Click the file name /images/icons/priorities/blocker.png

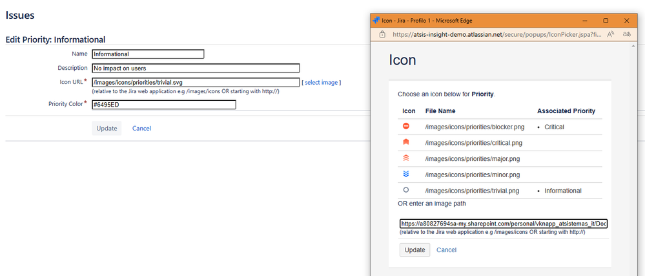click(x=475, y=127)
